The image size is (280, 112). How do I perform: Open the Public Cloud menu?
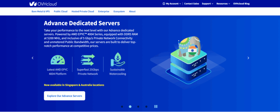tap(60, 11)
